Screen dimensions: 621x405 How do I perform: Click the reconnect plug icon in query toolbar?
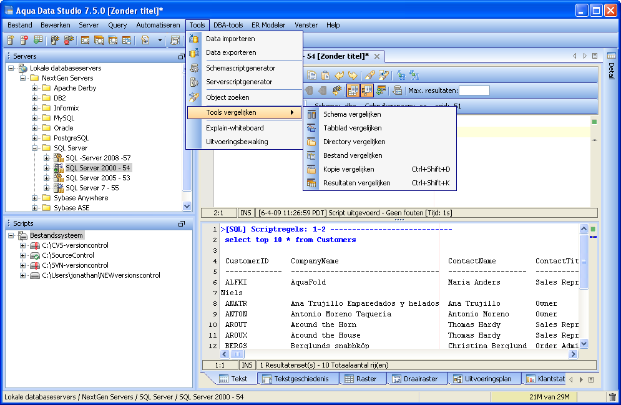[x=336, y=90]
